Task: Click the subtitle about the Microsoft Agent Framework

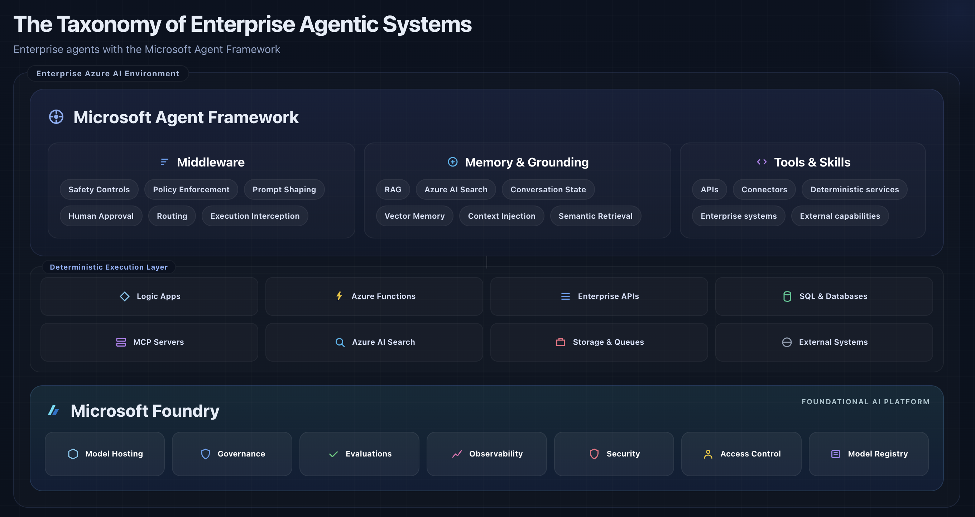Action: (147, 49)
